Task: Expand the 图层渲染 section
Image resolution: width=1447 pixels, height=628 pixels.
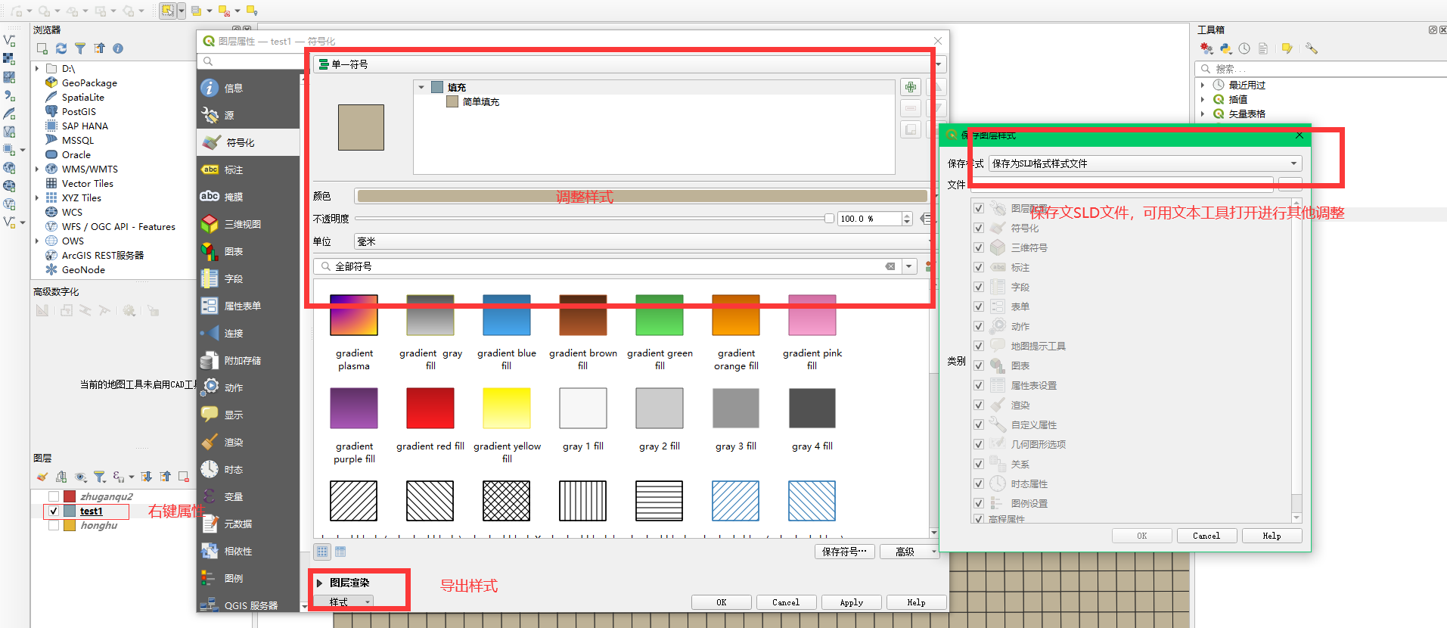Action: click(x=320, y=583)
